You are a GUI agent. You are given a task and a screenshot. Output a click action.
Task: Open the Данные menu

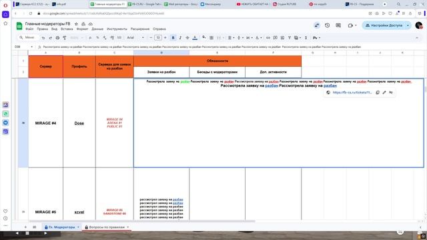tap(97, 29)
